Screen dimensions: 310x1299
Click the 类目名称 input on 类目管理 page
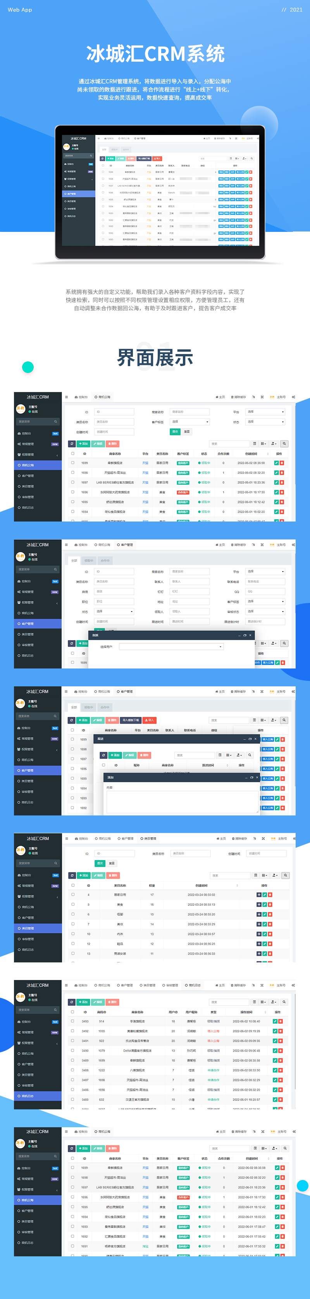(x=190, y=854)
